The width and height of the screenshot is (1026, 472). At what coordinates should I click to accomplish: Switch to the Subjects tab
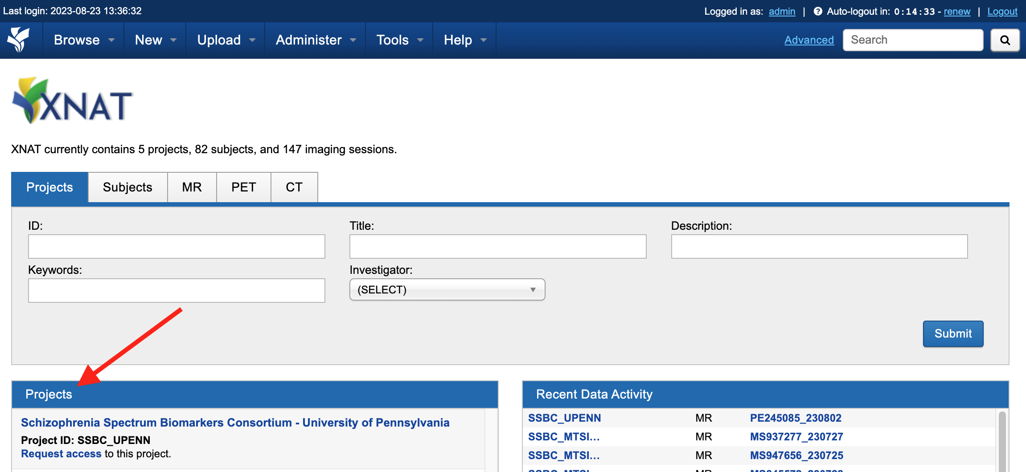[127, 187]
